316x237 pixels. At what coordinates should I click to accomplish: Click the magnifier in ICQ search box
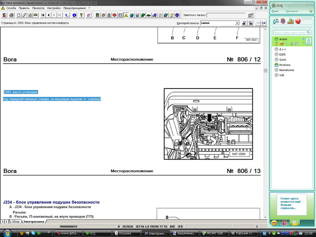(308, 32)
